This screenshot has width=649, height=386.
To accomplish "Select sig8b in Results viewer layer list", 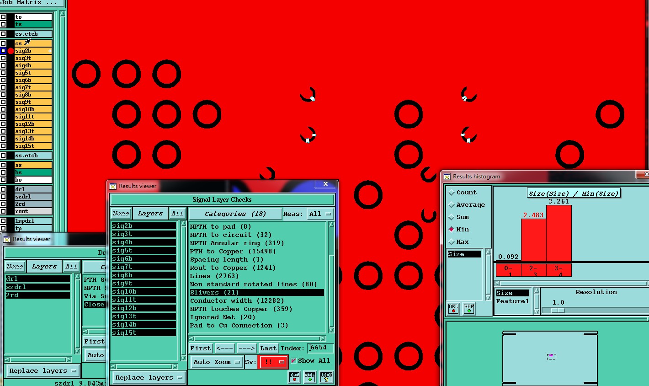I will [x=144, y=275].
